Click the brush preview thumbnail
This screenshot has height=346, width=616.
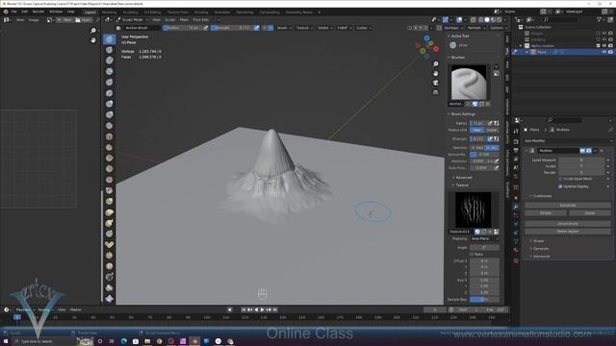[469, 83]
